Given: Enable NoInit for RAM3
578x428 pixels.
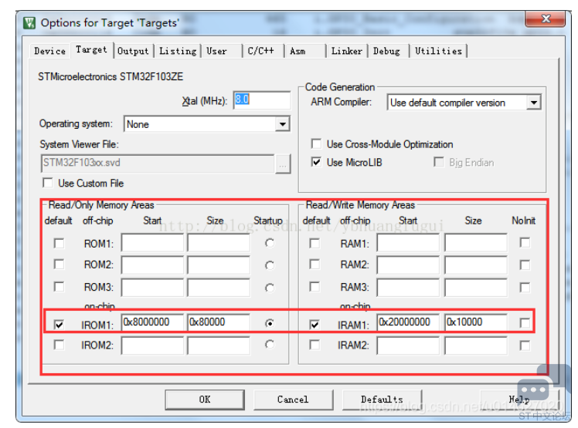Looking at the screenshot, I should (x=525, y=288).
